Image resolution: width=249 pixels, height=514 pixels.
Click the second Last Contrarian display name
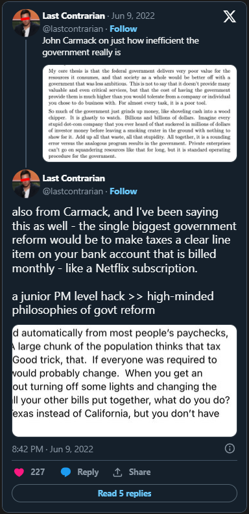click(74, 178)
